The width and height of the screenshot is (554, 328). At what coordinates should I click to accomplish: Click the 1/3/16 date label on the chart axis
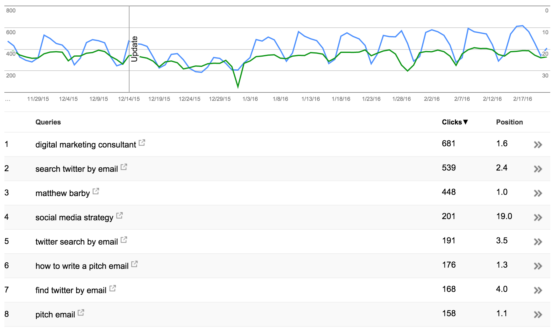coord(250,99)
